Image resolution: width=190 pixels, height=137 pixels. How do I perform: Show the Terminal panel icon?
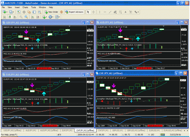(34, 12)
